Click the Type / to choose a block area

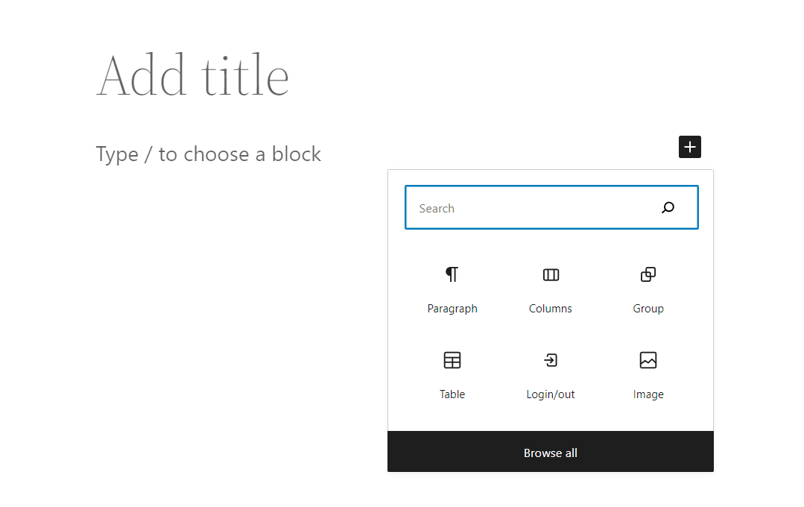coord(208,154)
